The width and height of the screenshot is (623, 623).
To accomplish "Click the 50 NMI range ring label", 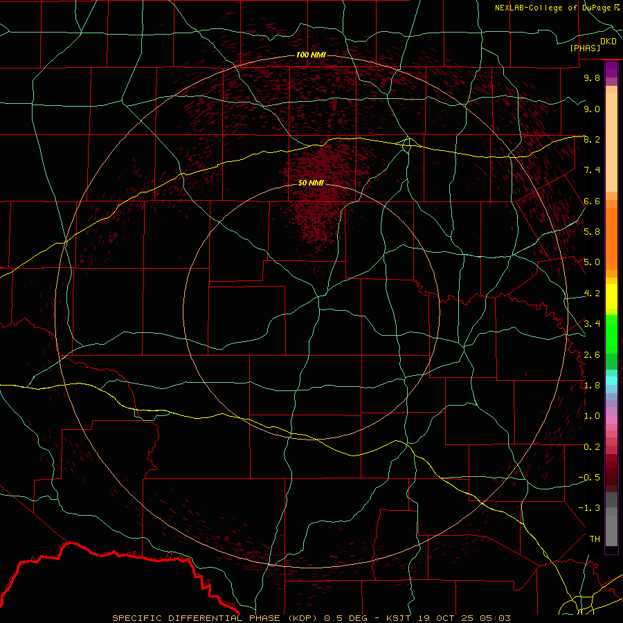I will pyautogui.click(x=311, y=183).
